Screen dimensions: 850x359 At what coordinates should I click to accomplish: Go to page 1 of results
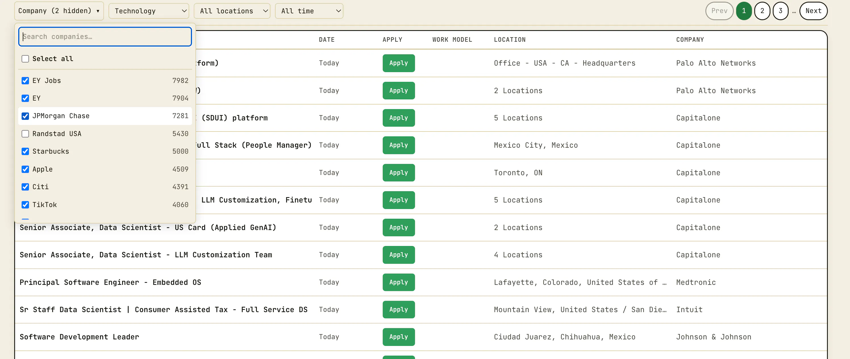[x=744, y=11]
